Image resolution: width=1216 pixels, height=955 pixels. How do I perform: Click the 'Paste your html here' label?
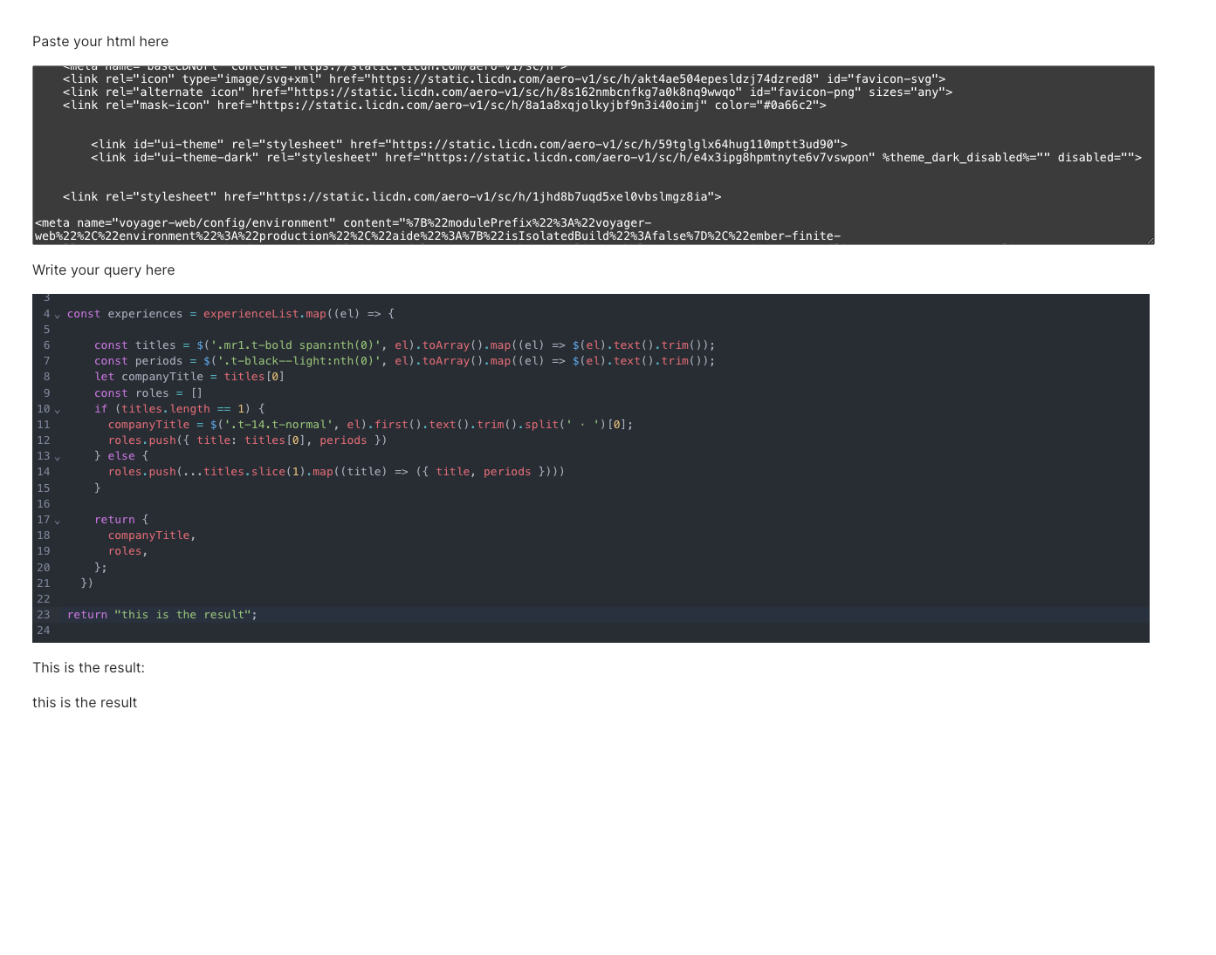[100, 42]
